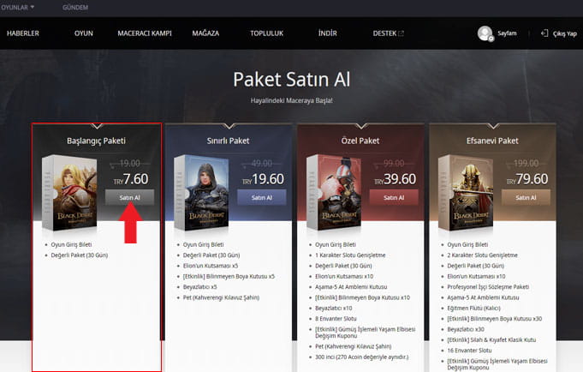Click the Özel Paket title
The height and width of the screenshot is (372, 583).
point(360,141)
